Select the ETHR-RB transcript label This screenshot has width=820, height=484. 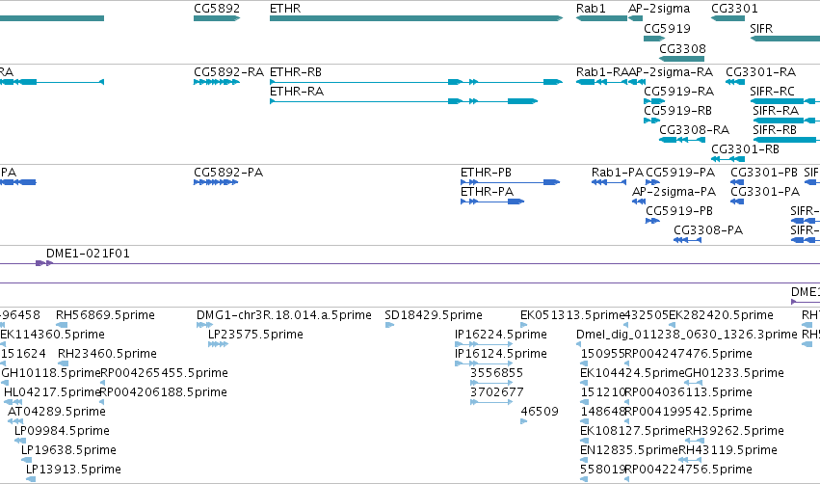296,72
